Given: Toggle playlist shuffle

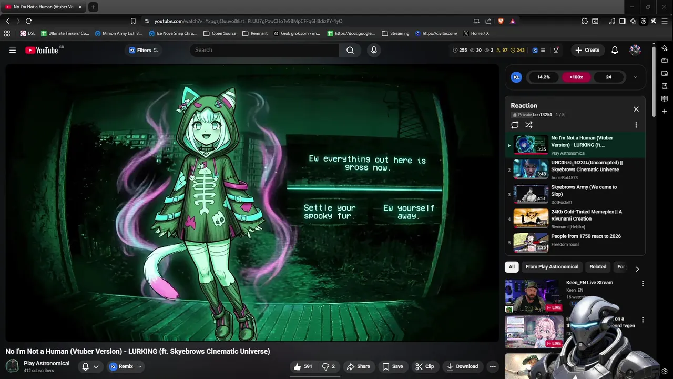Looking at the screenshot, I should 529,125.
